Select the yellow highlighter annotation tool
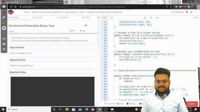 4,23
